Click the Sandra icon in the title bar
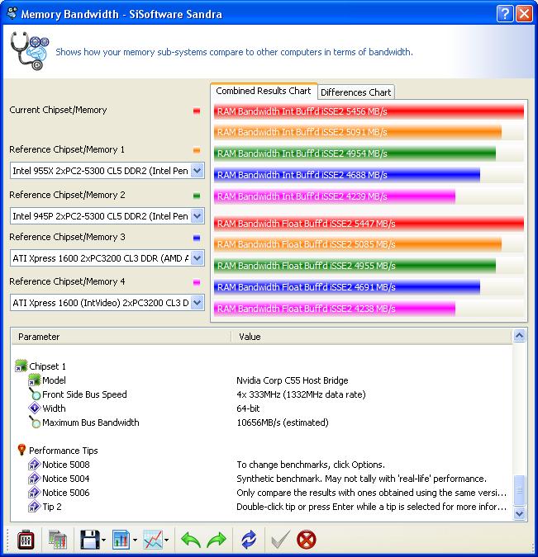The image size is (538, 557). pos(12,13)
